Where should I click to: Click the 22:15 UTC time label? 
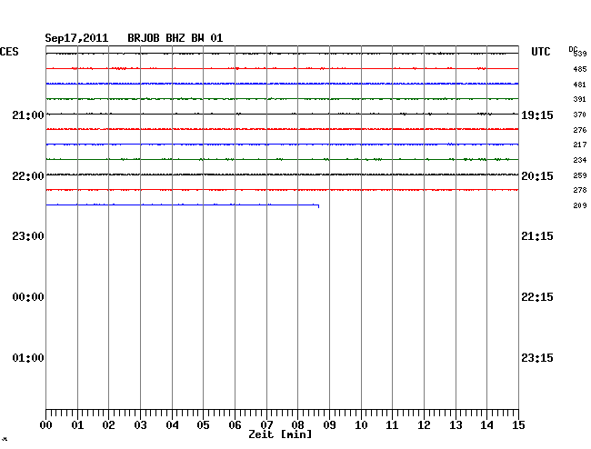click(537, 297)
